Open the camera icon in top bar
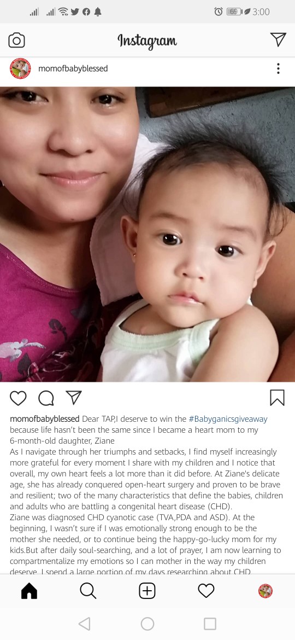Viewport: 295px width, 640px height. tap(17, 40)
